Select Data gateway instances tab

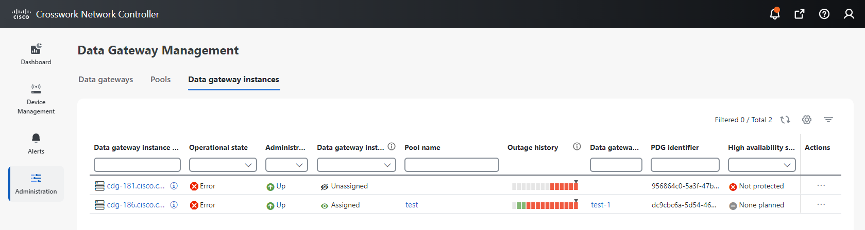click(x=234, y=80)
